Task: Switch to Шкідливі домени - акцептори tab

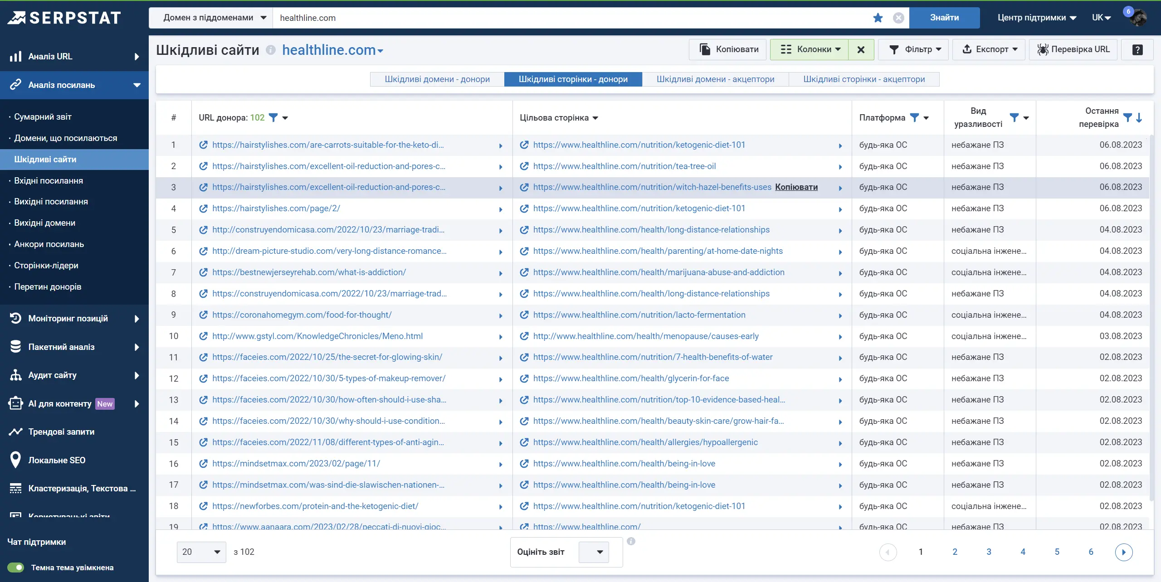Action: (716, 79)
